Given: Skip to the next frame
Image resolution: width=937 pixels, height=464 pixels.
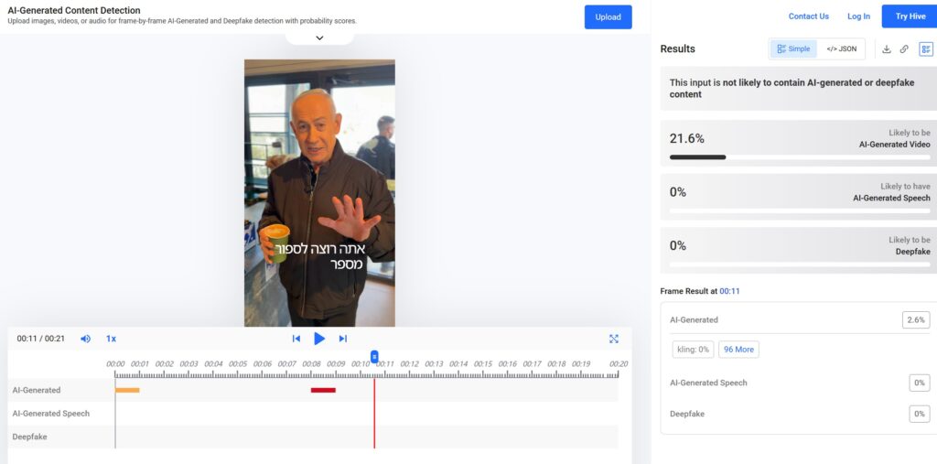Looking at the screenshot, I should pos(343,339).
